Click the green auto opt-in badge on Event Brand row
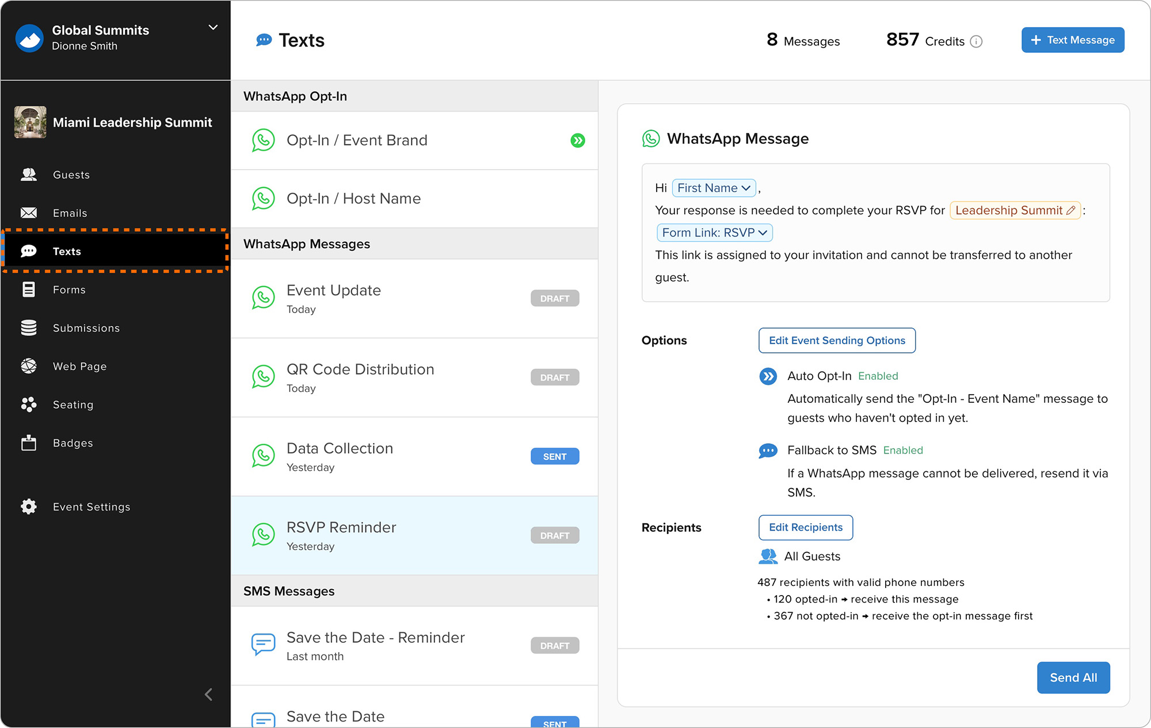 click(x=578, y=140)
